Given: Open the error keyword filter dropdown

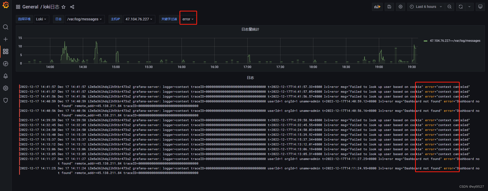Looking at the screenshot, I should point(188,19).
